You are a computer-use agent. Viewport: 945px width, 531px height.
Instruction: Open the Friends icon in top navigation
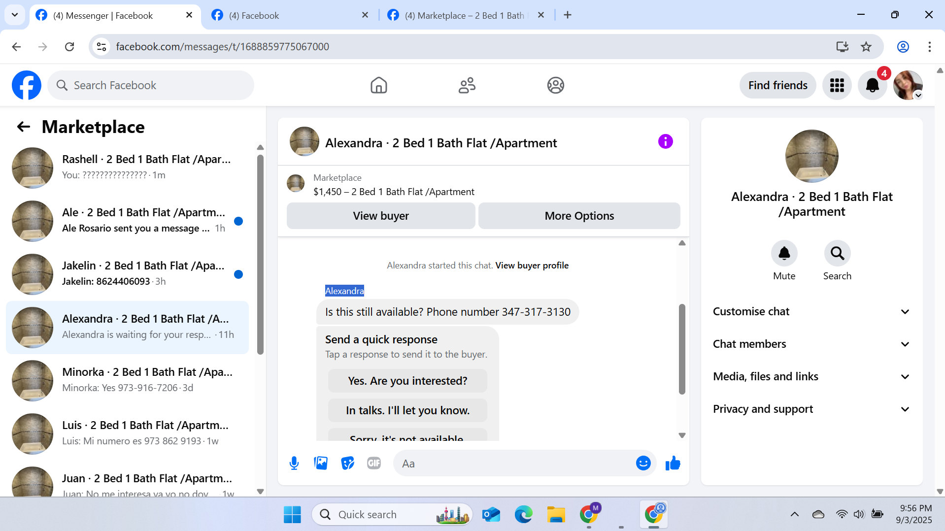(467, 85)
